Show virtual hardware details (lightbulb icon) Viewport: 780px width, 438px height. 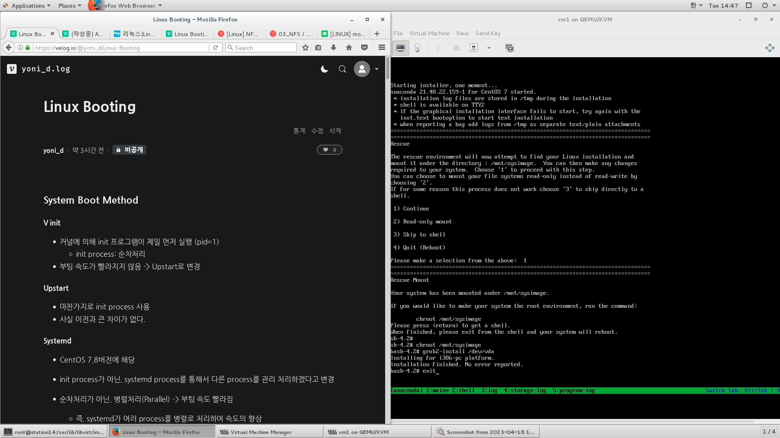point(417,48)
